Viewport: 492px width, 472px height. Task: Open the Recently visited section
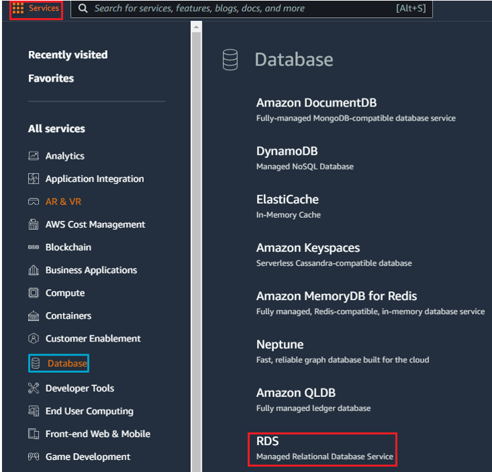(x=68, y=55)
